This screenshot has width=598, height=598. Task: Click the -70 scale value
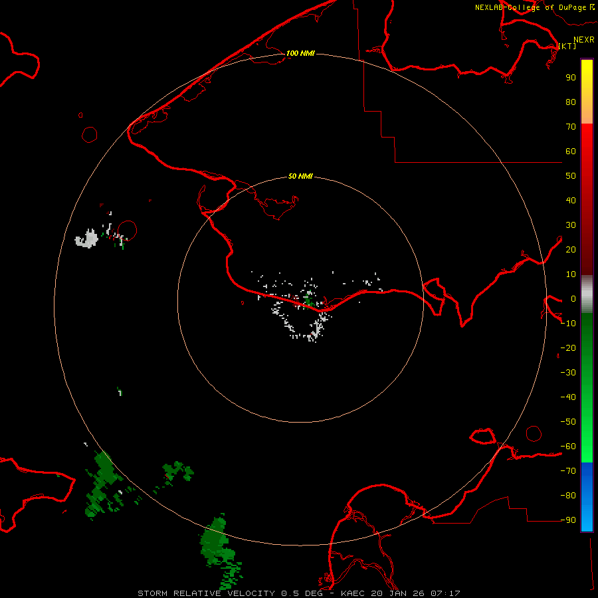[x=568, y=471]
